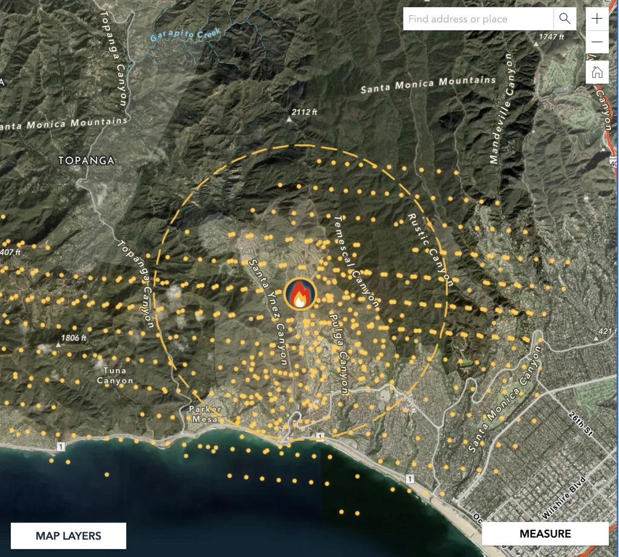Click the 2112 ft peak marker
The width and height of the screenshot is (619, 557).
tap(290, 119)
